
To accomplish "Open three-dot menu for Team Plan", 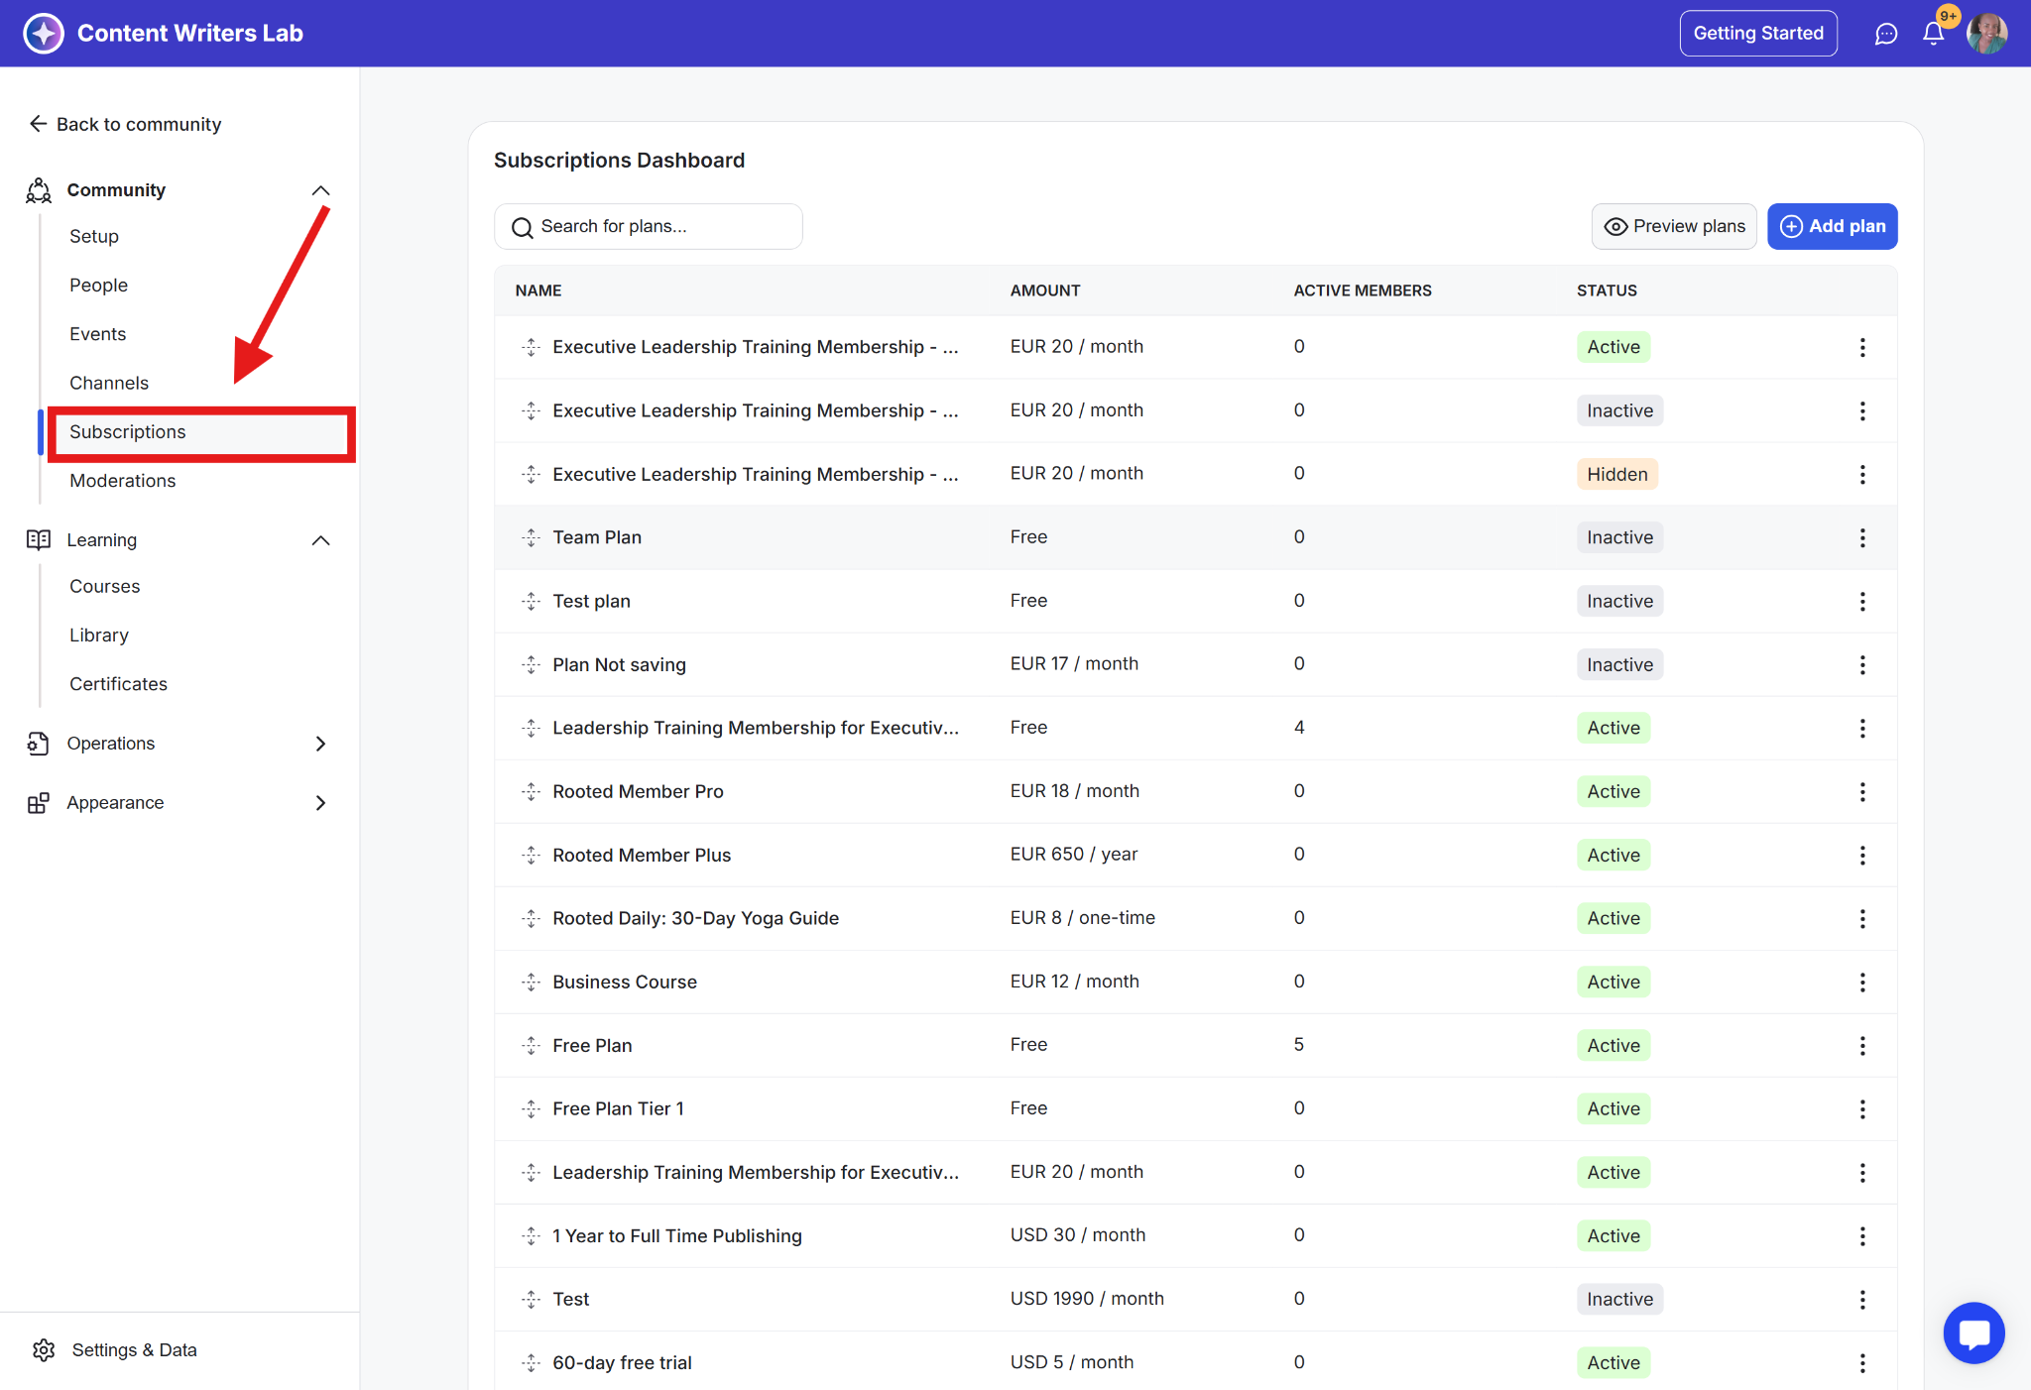I will tap(1861, 537).
